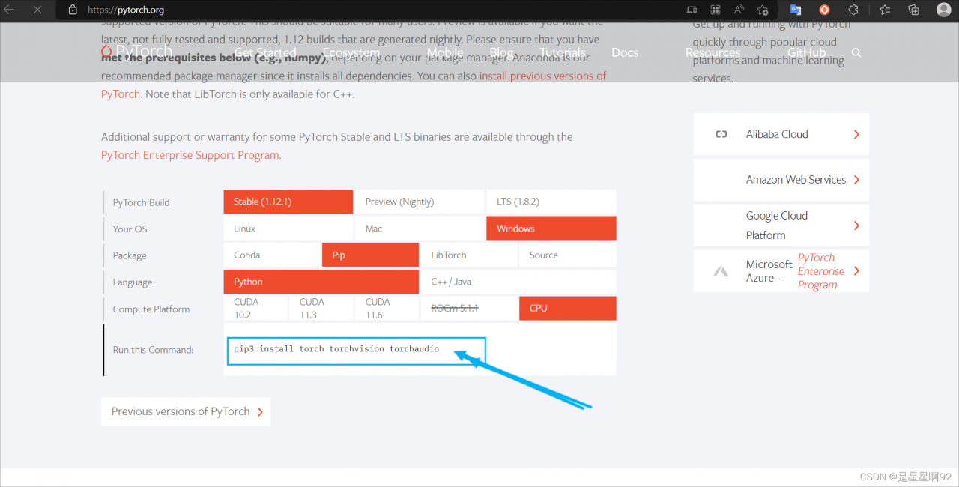959x487 pixels.
Task: Open the site search magnifier
Action: (856, 53)
